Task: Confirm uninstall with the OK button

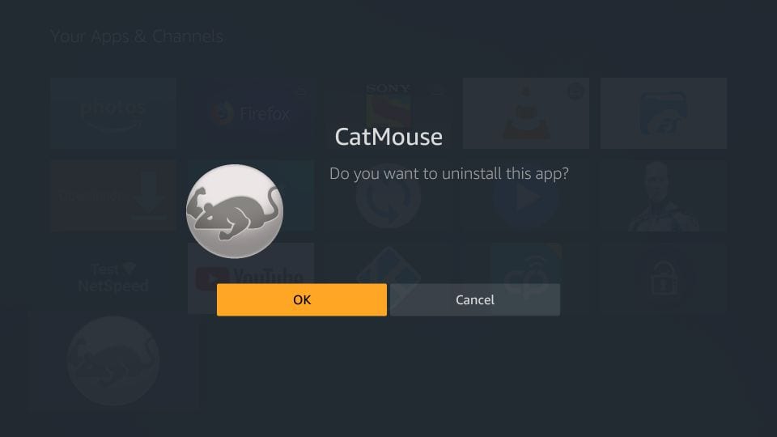Action: tap(302, 299)
